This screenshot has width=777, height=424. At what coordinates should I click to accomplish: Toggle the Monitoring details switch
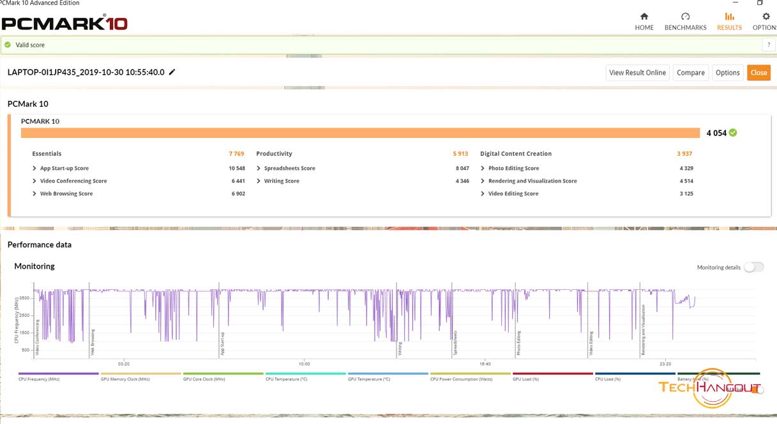pos(753,268)
